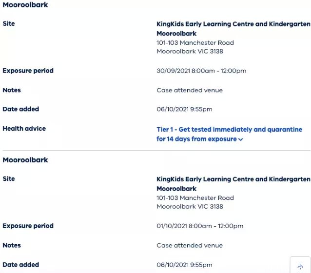Click 'Mooroolbark VIC 3138' in the first listing
This screenshot has height=273, width=311.
(x=190, y=51)
